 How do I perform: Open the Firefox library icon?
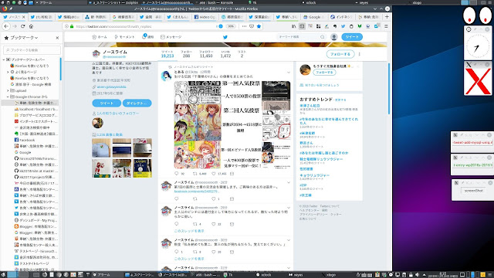point(293,26)
